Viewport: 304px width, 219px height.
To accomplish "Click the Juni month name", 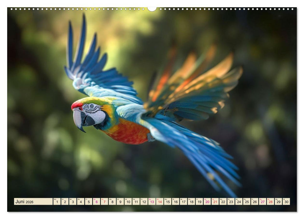I will (x=20, y=202).
